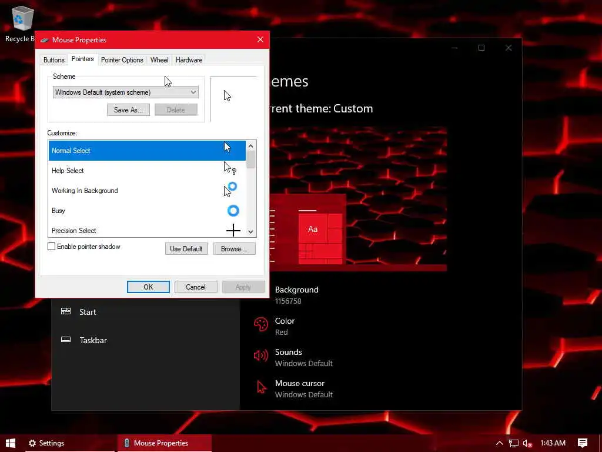Click the Mouse Properties icon on taskbar
The height and width of the screenshot is (452, 602).
pyautogui.click(x=127, y=443)
